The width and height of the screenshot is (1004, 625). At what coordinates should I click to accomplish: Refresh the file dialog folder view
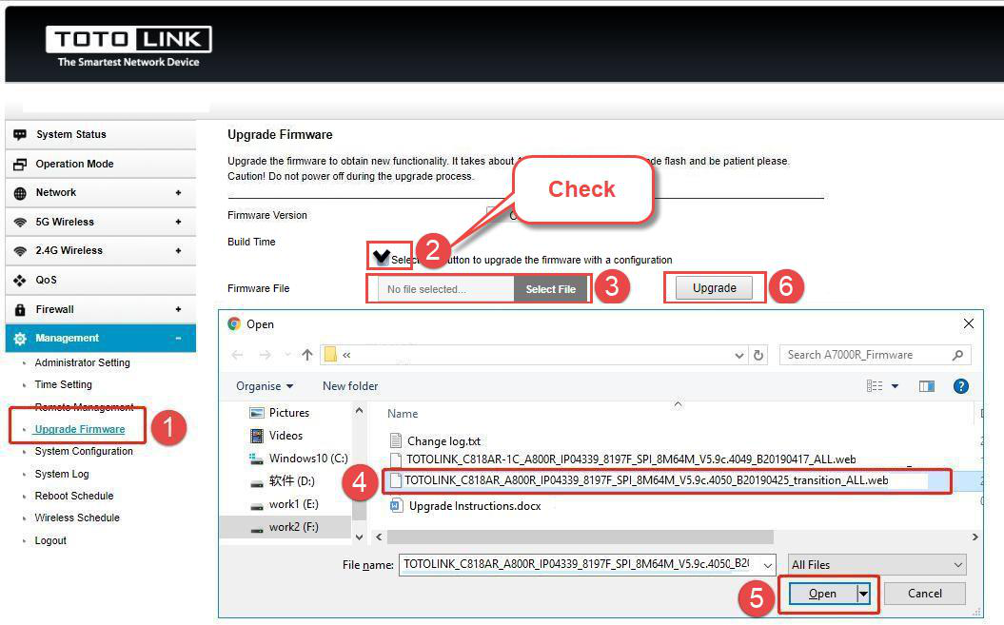pyautogui.click(x=758, y=355)
